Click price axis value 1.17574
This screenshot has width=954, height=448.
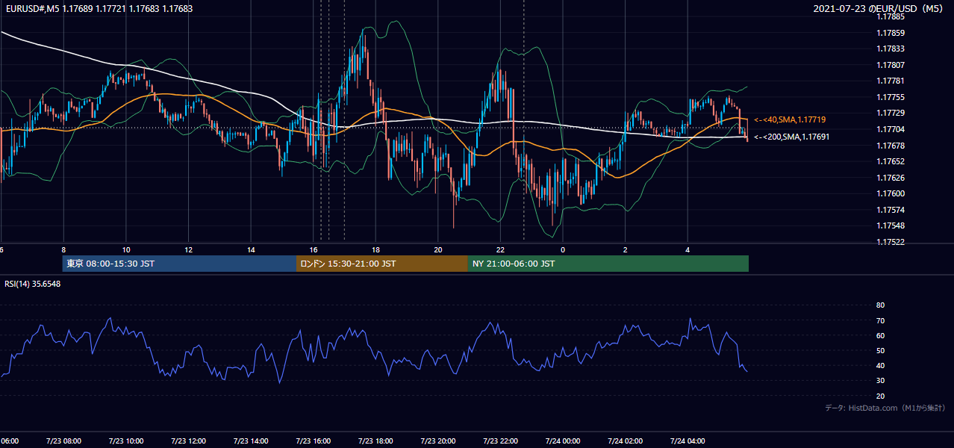[x=891, y=210]
